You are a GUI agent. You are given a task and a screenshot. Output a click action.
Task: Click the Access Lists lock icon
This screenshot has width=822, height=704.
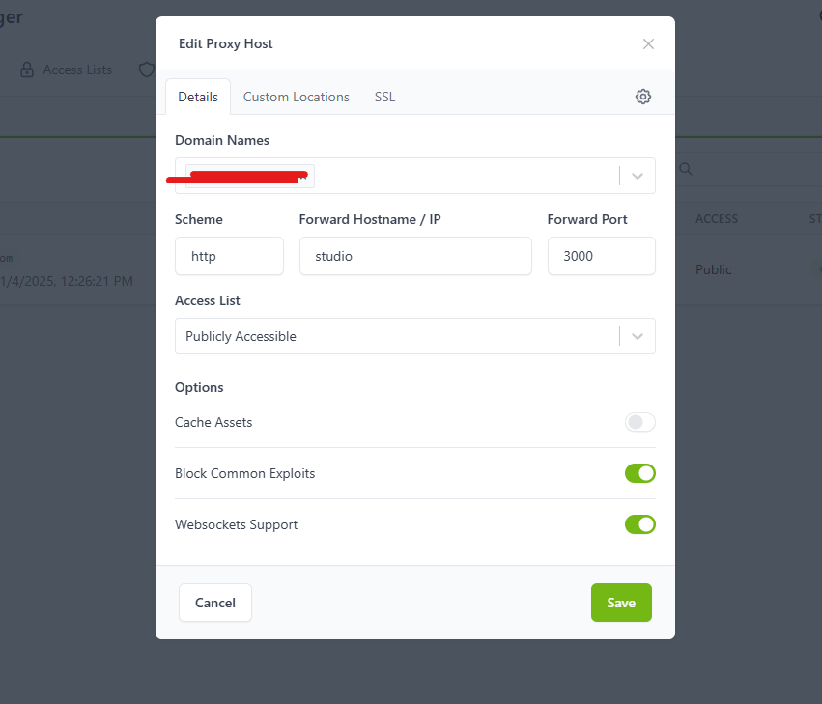tap(27, 70)
